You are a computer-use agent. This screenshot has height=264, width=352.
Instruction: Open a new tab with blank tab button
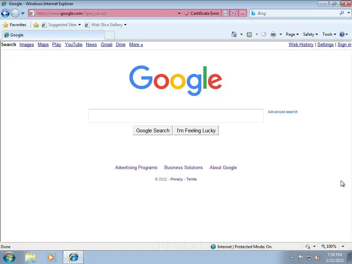pyautogui.click(x=110, y=35)
